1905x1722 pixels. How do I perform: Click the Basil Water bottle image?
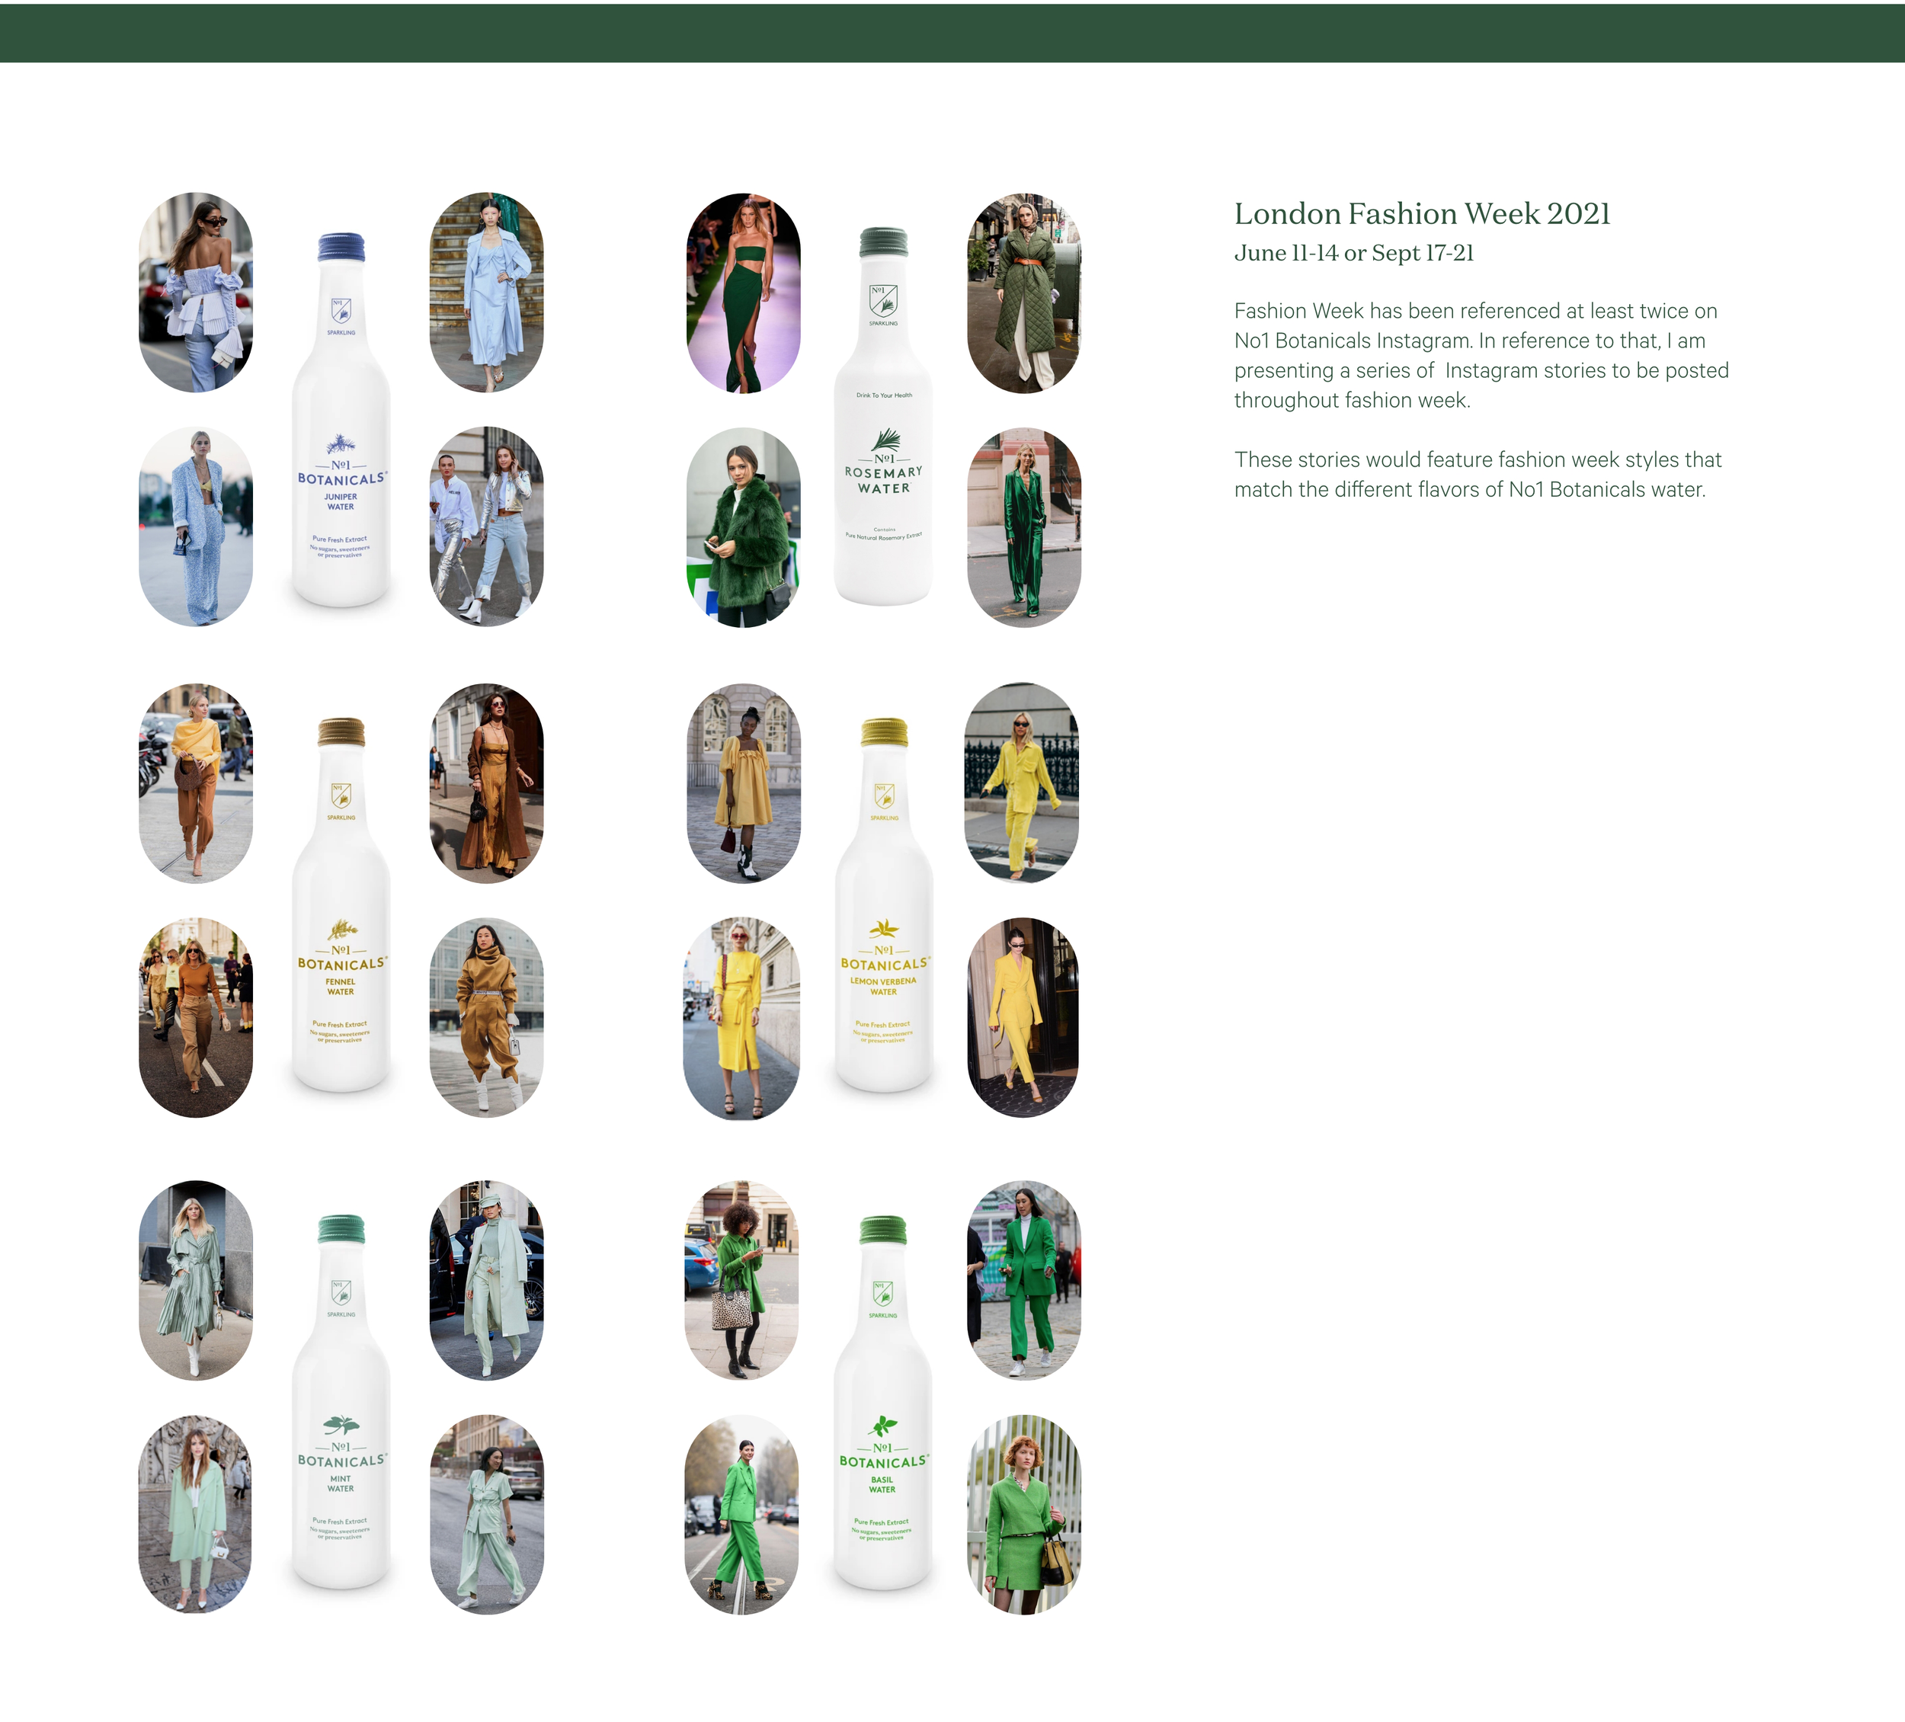click(882, 1403)
